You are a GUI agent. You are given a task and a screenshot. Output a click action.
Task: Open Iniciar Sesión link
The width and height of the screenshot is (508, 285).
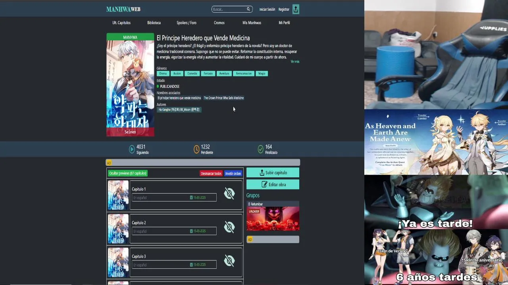(267, 9)
